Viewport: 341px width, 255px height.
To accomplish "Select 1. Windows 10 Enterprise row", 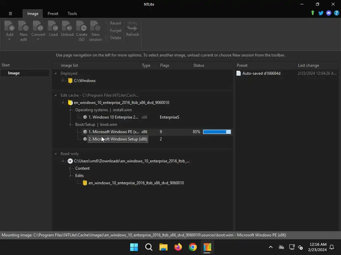I will click(143, 117).
